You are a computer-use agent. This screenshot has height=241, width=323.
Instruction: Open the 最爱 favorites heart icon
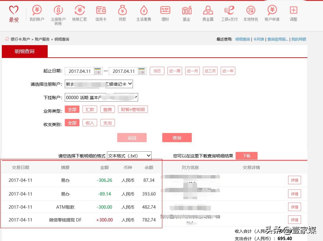pyautogui.click(x=14, y=14)
